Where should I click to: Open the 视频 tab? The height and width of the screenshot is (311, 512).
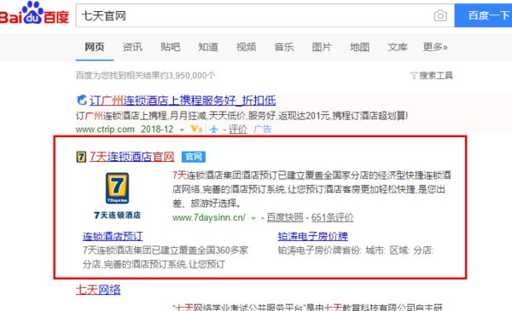pyautogui.click(x=246, y=47)
